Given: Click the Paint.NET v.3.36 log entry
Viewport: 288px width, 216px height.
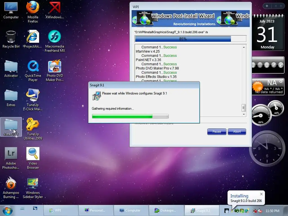Looking at the screenshot, I should click(148, 60).
